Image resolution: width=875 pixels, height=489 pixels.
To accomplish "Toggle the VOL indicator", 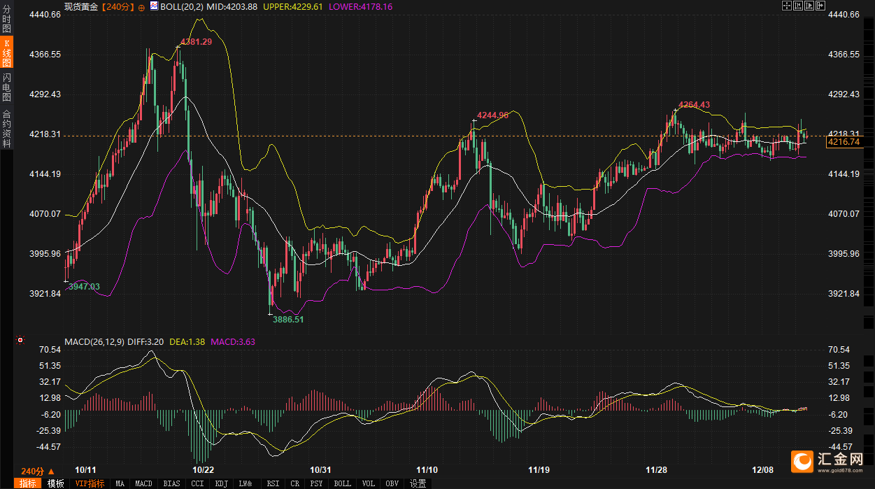I will click(x=369, y=483).
